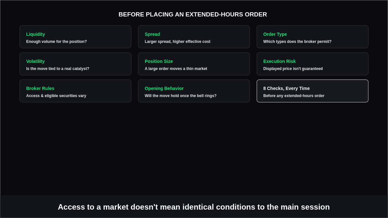
Task: Select the Broker Rules card
Action: [75, 91]
